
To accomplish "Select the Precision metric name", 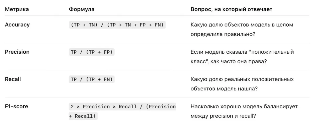I will pyautogui.click(x=17, y=52).
